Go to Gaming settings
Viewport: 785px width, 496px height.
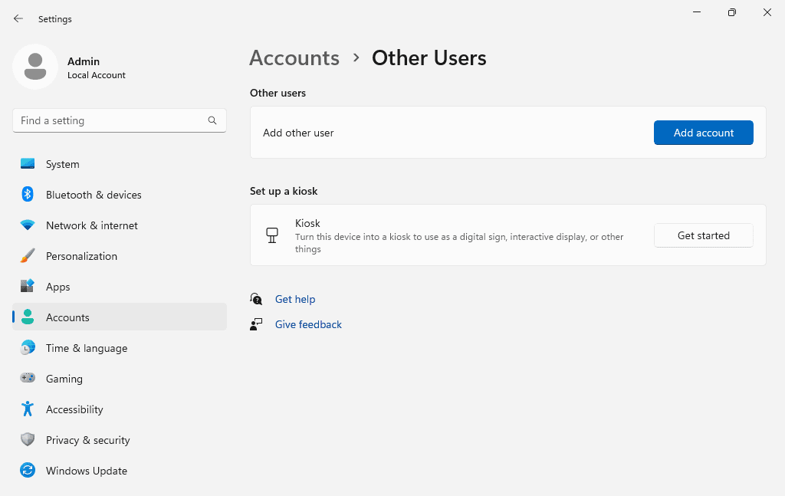point(120,379)
